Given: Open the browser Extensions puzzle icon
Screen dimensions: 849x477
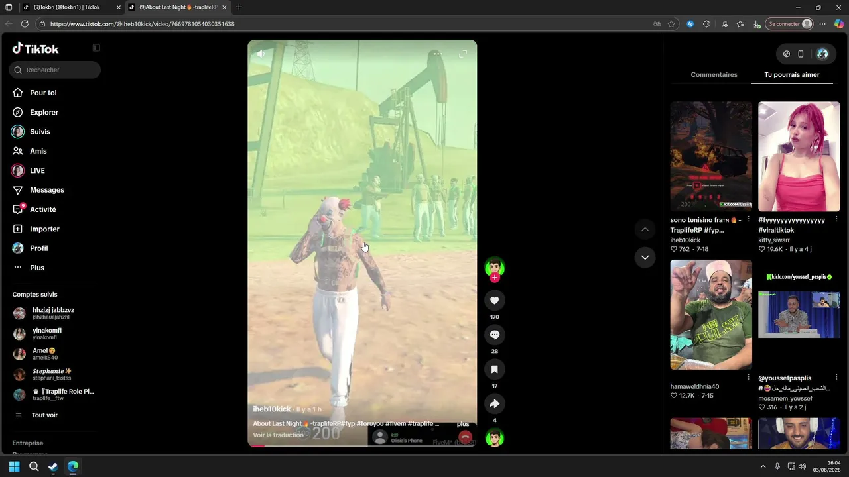Looking at the screenshot, I should (706, 24).
